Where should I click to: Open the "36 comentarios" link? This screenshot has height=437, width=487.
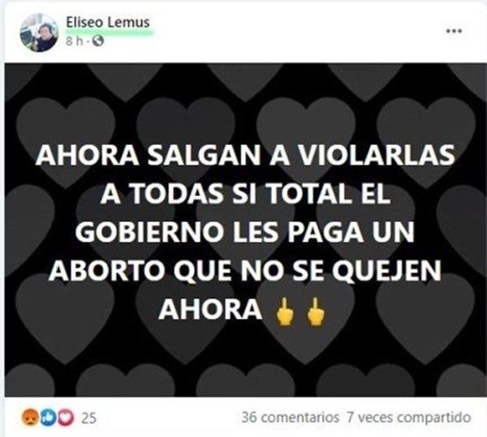pyautogui.click(x=290, y=418)
